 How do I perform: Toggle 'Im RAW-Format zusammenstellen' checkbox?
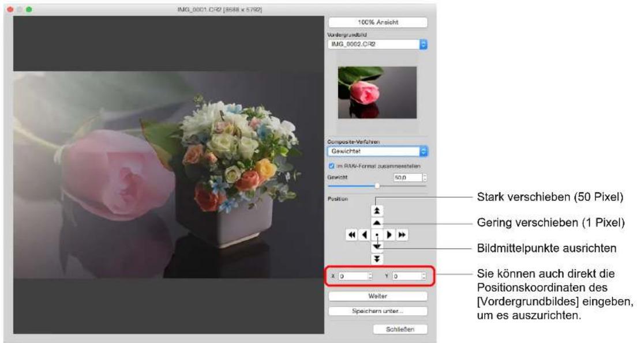tap(332, 166)
